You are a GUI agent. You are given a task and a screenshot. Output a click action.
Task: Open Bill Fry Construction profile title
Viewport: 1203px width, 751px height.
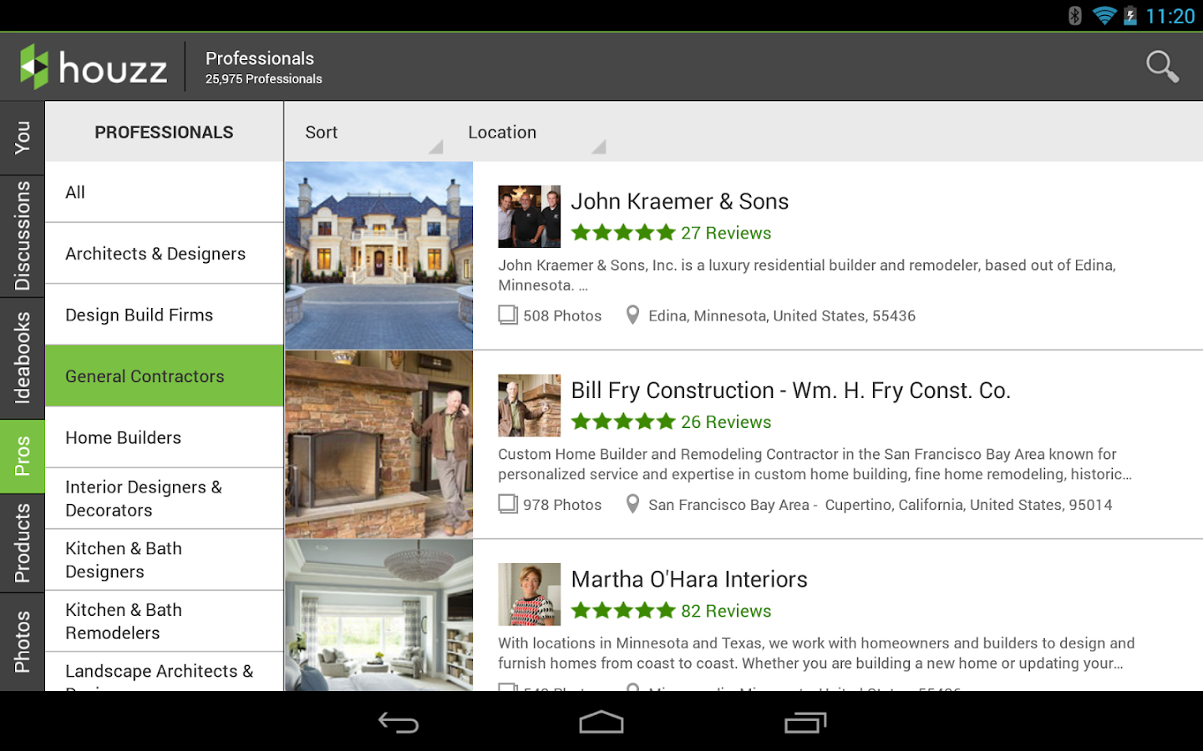pyautogui.click(x=791, y=391)
